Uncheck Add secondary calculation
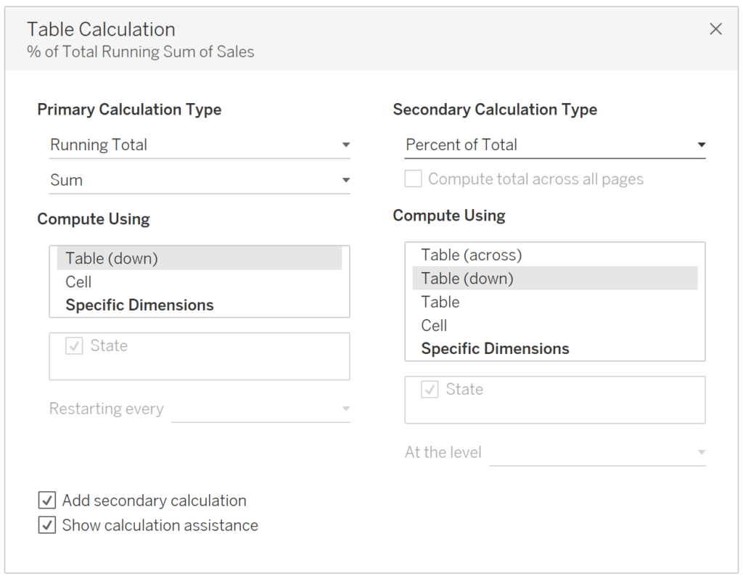743x579 pixels. 47,501
